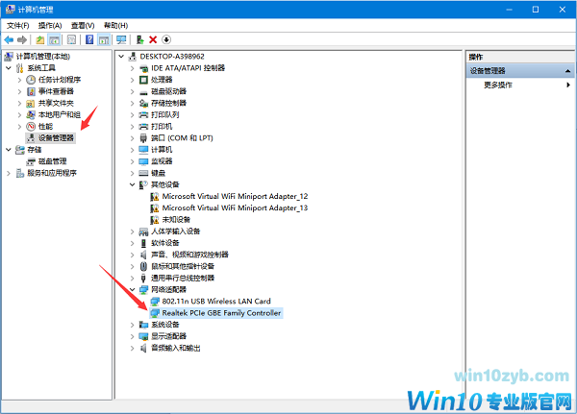Select 音频输入和输出 category
Viewport: 577px width, 414px height.
pos(176,348)
